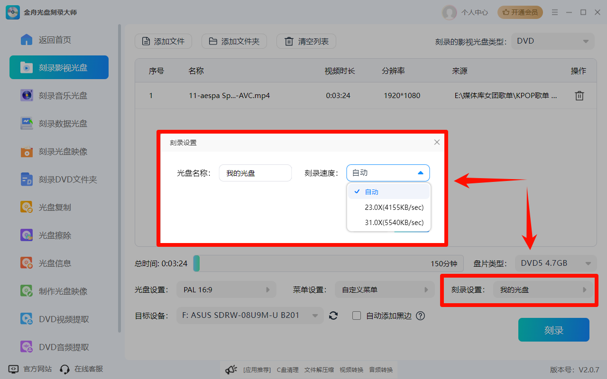Click the speaker announcement icon in footer
This screenshot has height=379, width=607.
click(x=231, y=370)
